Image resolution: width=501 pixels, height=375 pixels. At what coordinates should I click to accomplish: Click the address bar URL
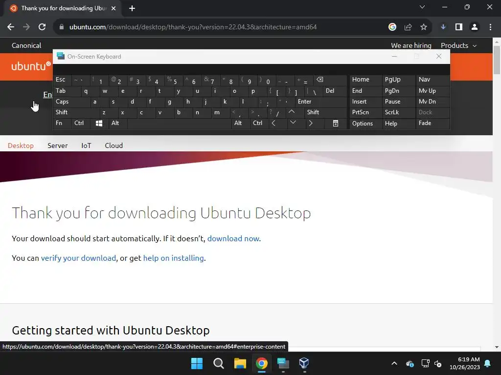(193, 27)
